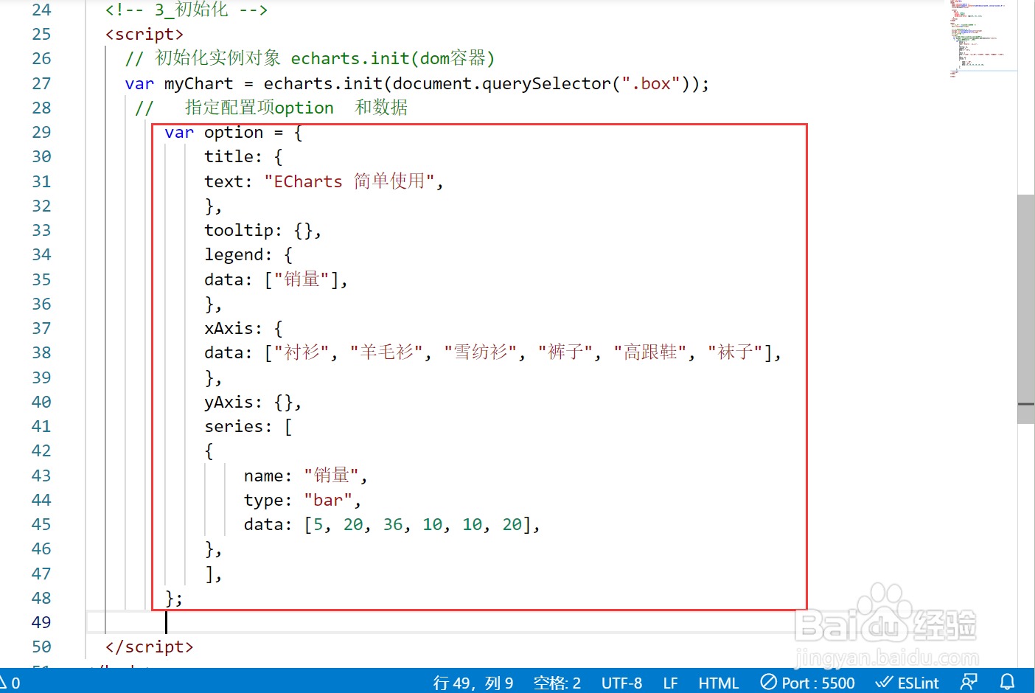Click the "裤子" string
This screenshot has height=693, width=1035.
pyautogui.click(x=565, y=352)
